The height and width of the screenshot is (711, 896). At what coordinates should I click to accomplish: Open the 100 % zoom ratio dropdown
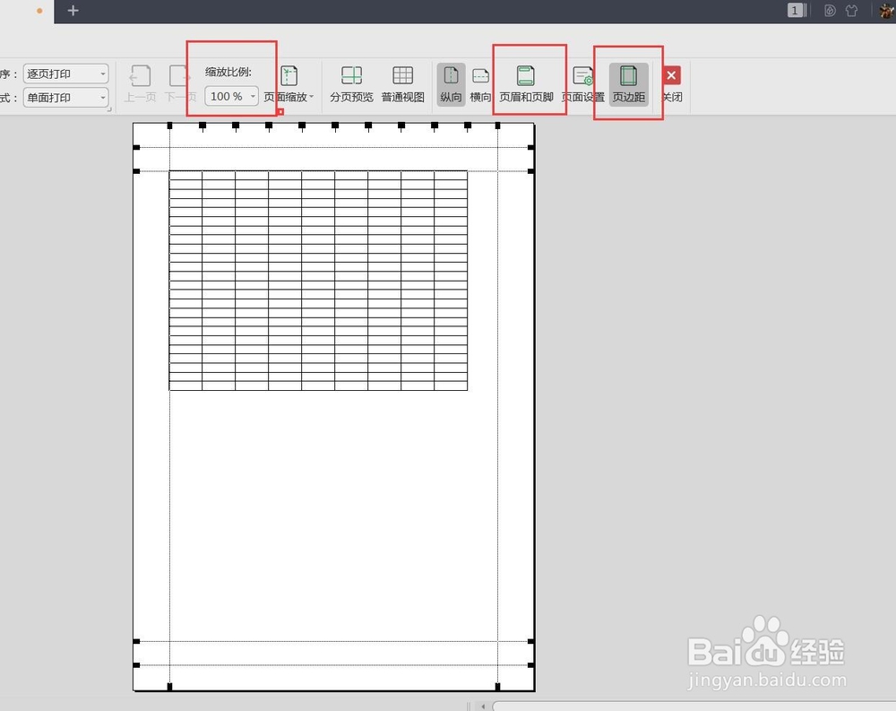click(x=231, y=96)
